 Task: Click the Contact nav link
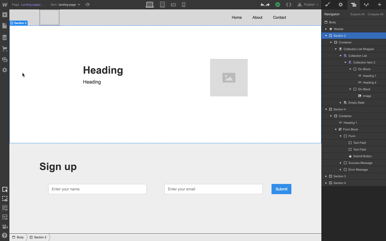click(x=280, y=17)
